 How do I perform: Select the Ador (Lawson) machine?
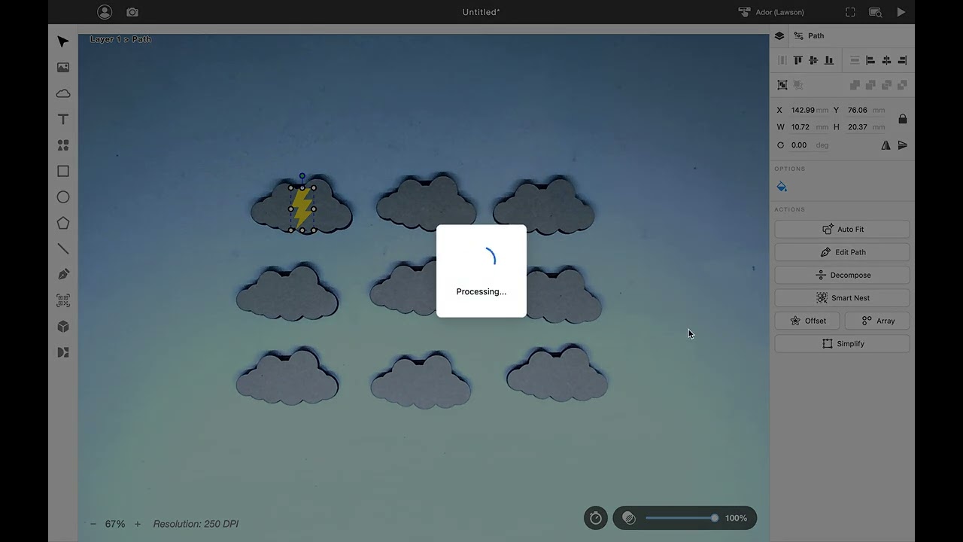click(x=771, y=12)
